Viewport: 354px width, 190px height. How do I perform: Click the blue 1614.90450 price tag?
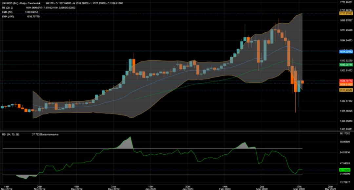[x=346, y=52]
